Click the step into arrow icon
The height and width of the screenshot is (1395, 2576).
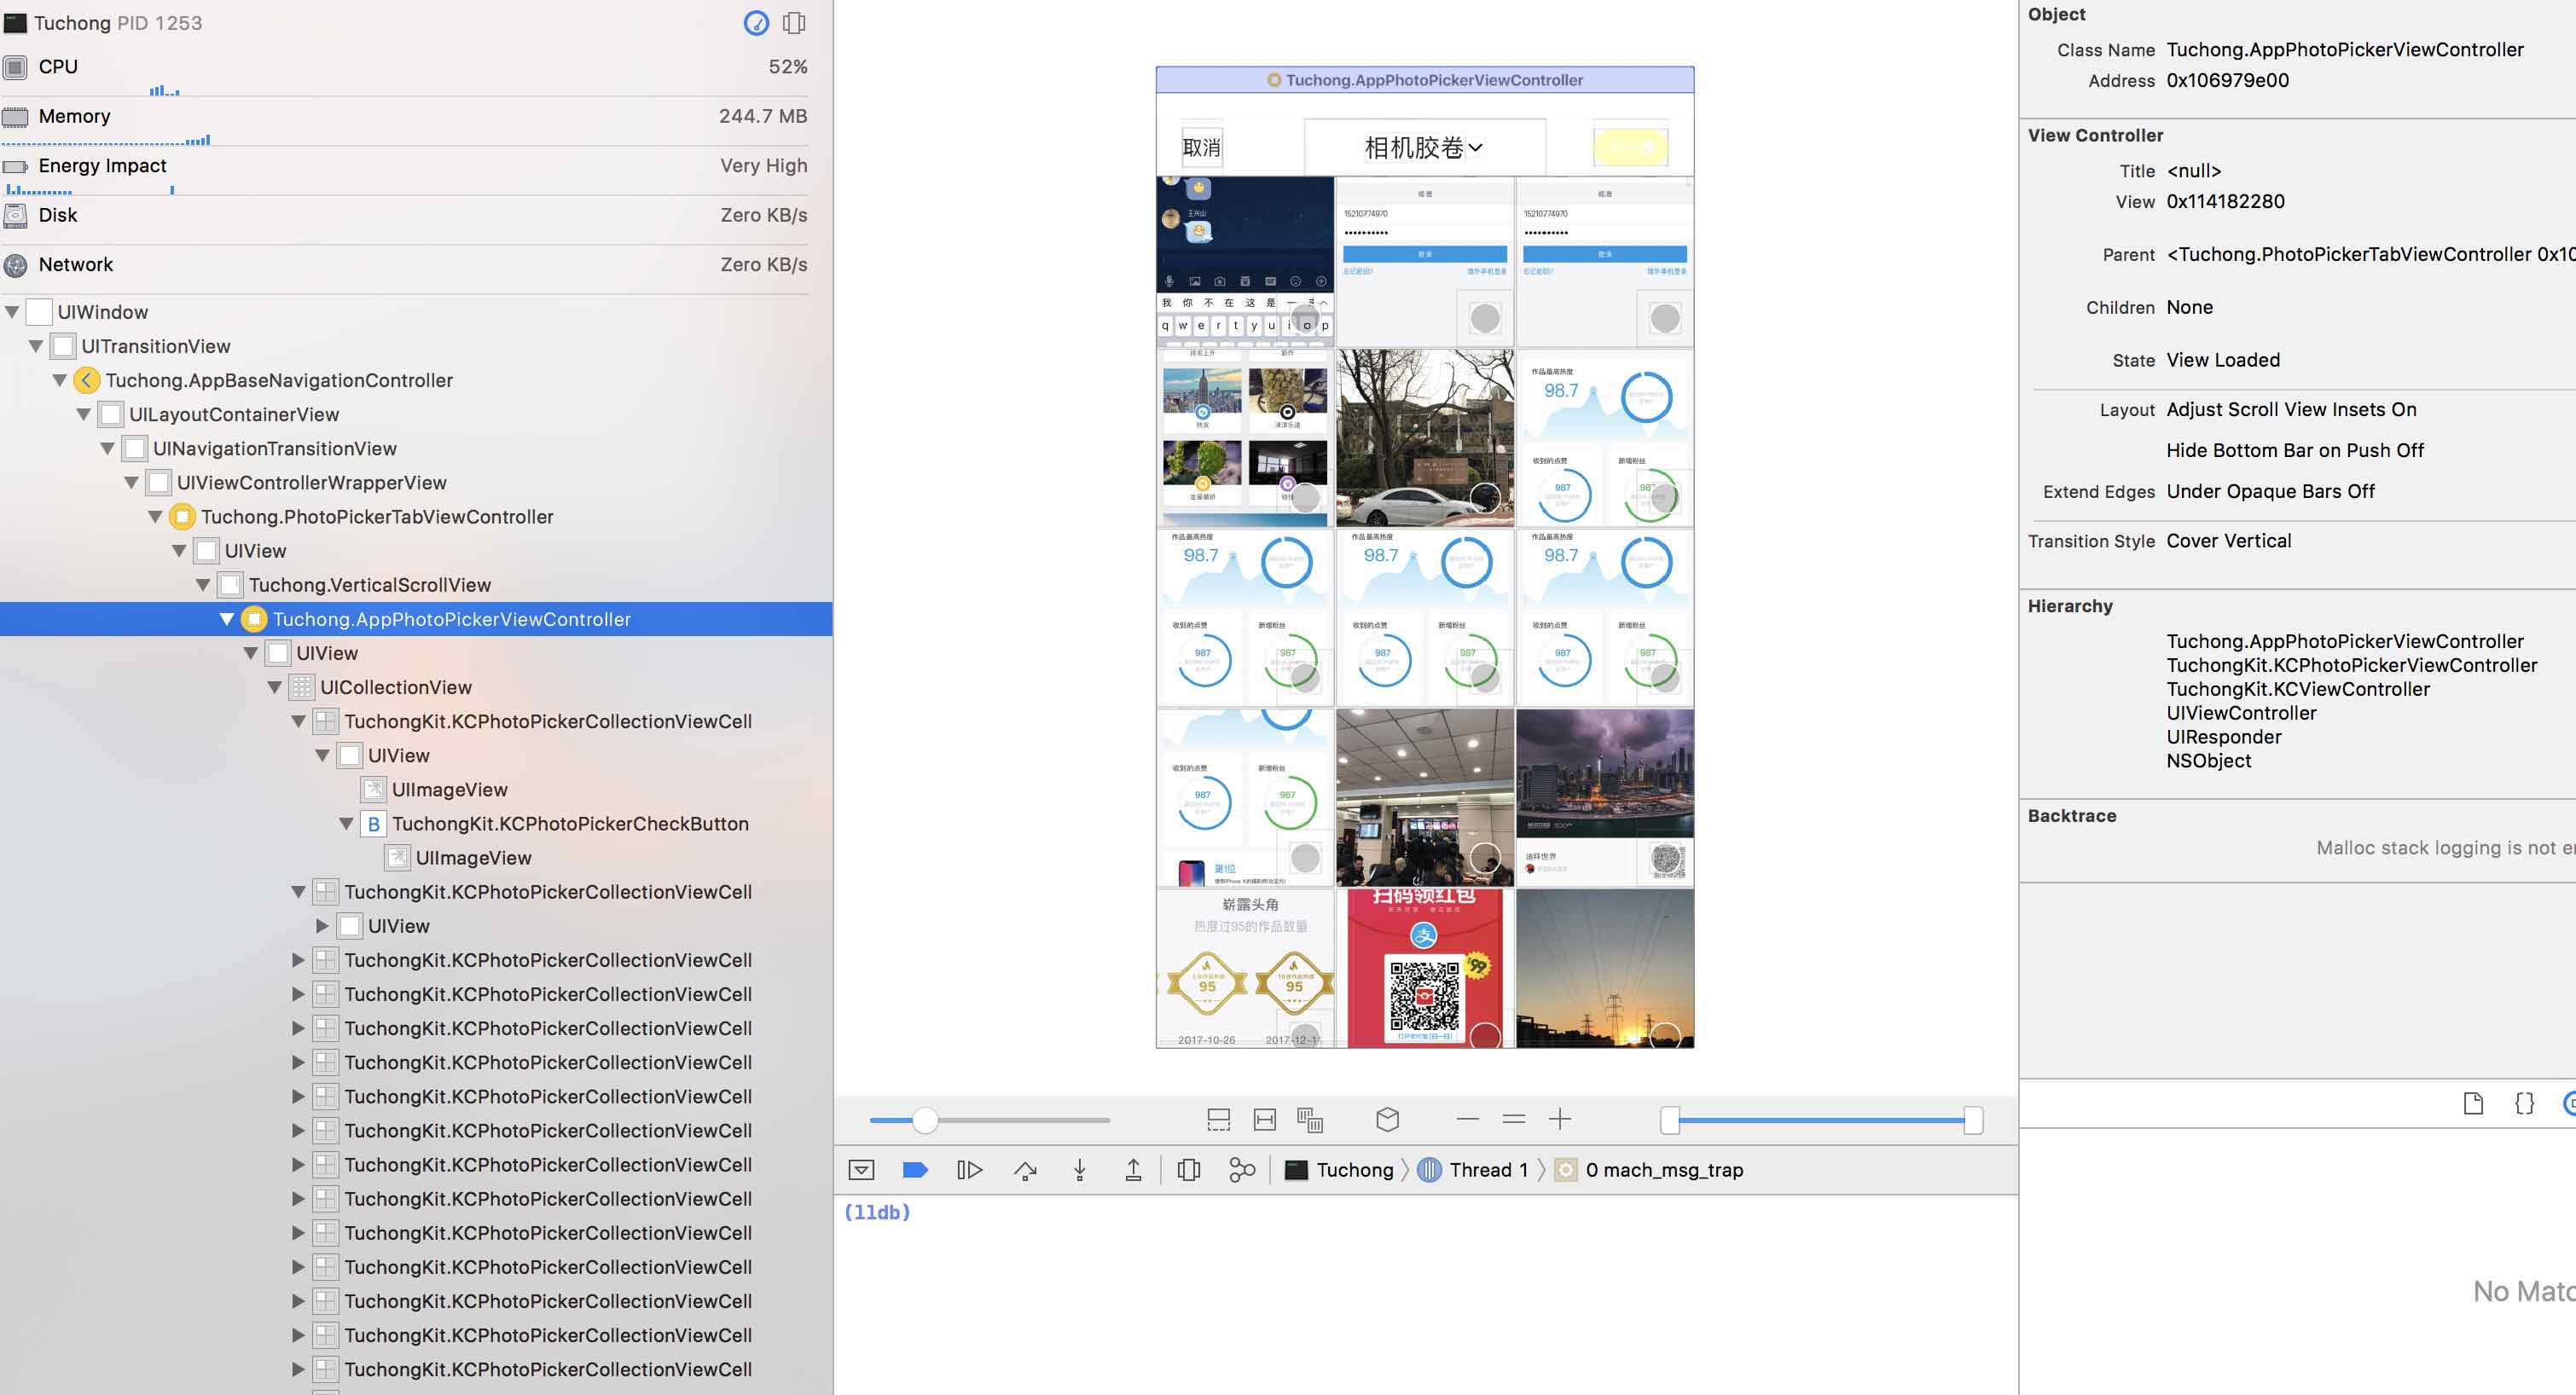(1080, 1170)
